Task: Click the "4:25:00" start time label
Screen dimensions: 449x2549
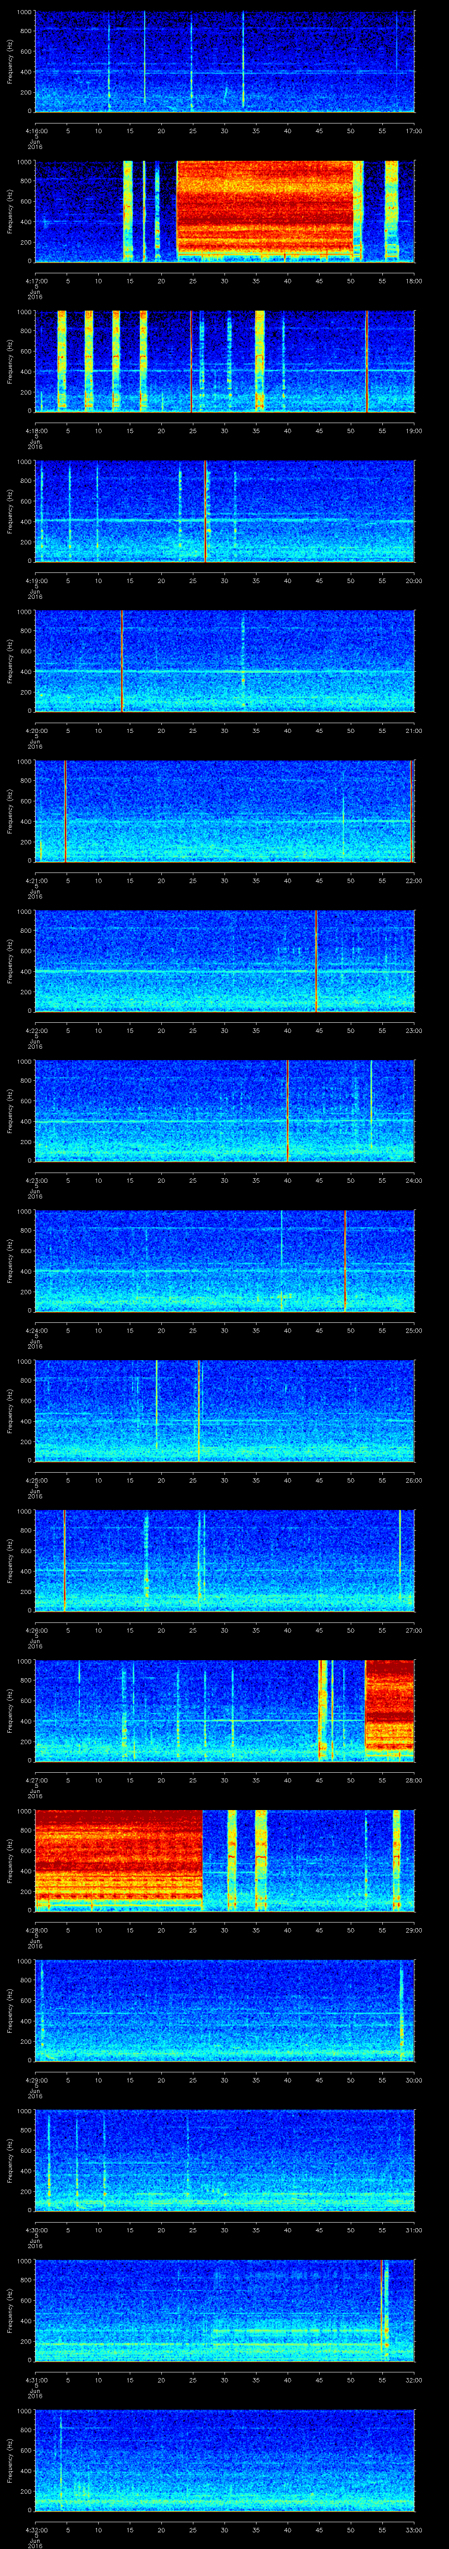Action: click(36, 1480)
